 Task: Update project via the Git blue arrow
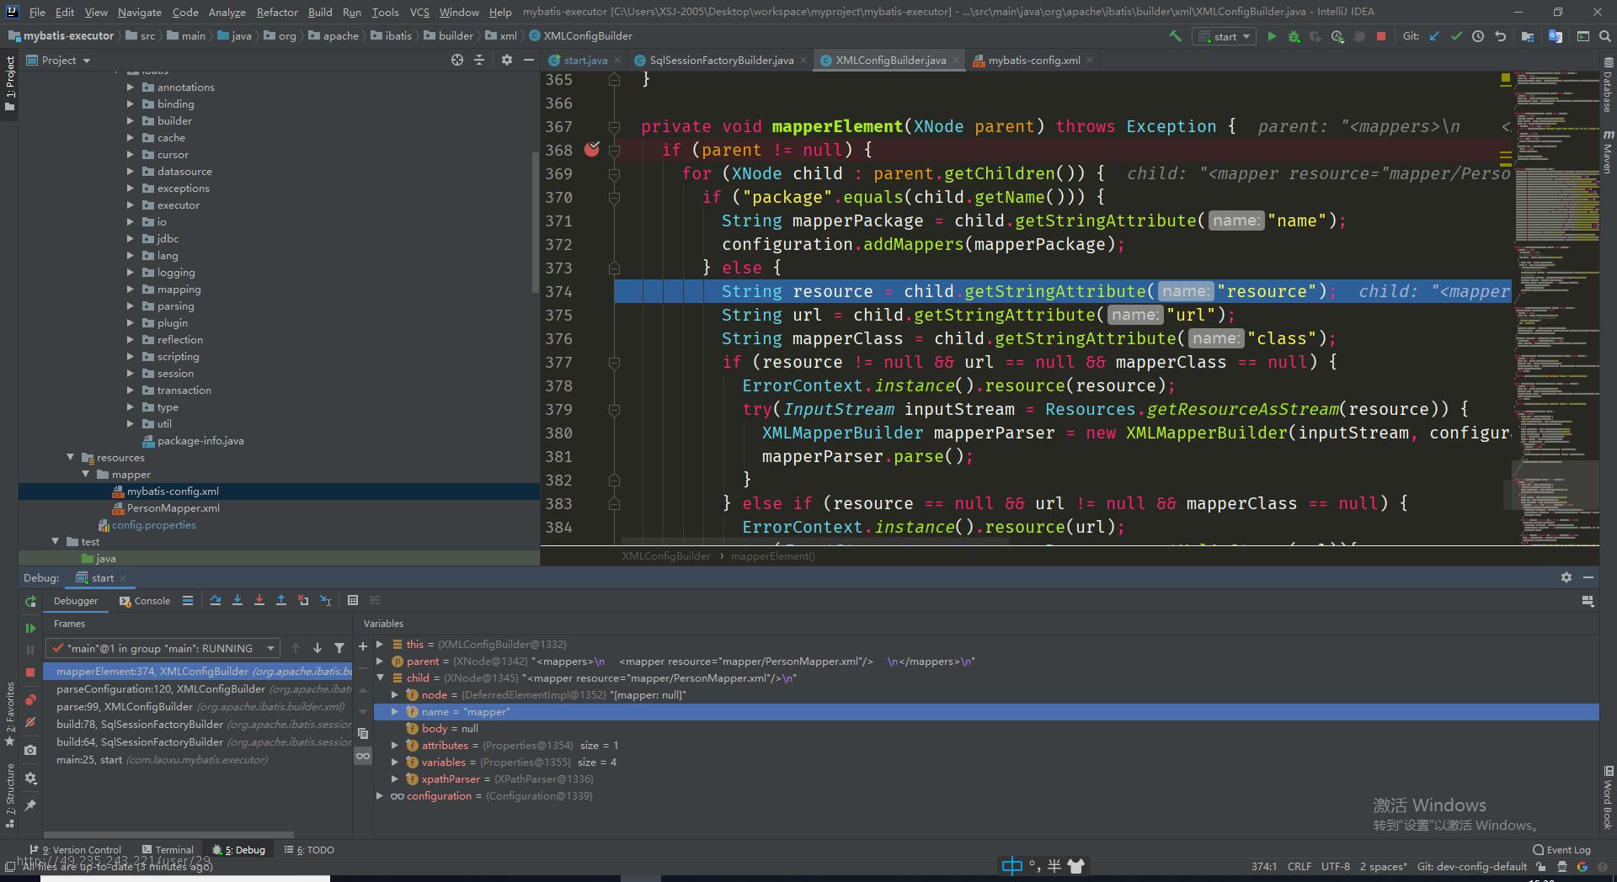pyautogui.click(x=1435, y=36)
